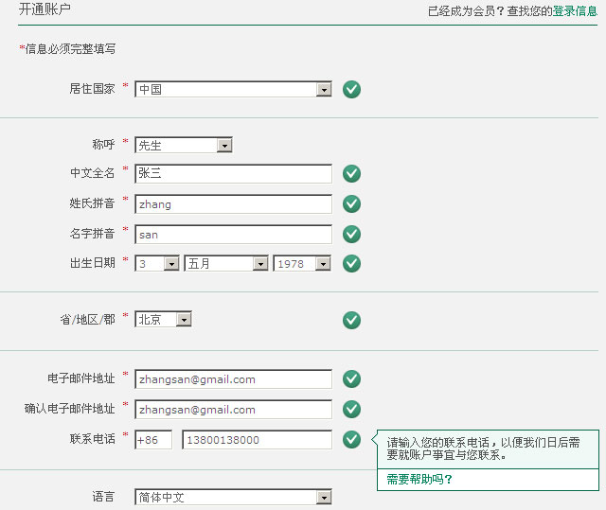Screen dimensions: 606x510
Task: Click the 中文全名 text field
Action: click(233, 174)
